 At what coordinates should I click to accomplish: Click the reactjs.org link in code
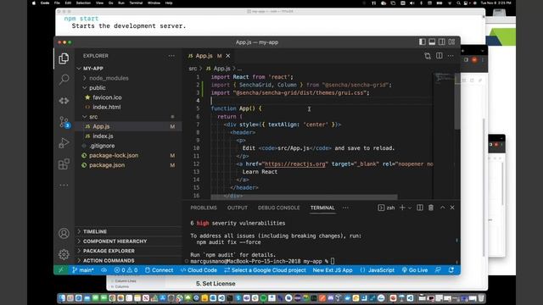pyautogui.click(x=295, y=164)
